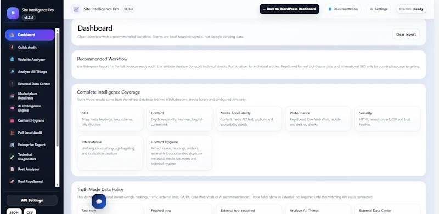Click the SI logo badge in sidebar
This screenshot has height=214, width=439.
[x=13, y=13]
